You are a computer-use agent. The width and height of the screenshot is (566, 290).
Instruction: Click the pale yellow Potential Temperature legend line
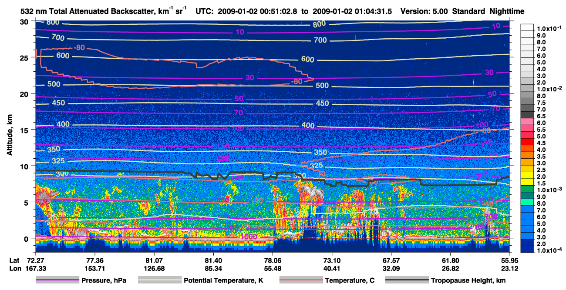pos(160,280)
